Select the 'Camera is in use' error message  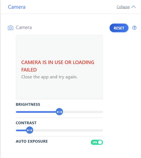click(x=58, y=66)
